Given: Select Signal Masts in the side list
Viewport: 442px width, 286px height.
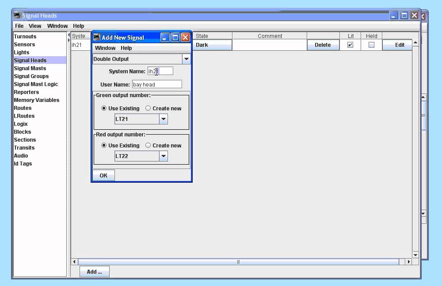Looking at the screenshot, I should (x=40, y=68).
